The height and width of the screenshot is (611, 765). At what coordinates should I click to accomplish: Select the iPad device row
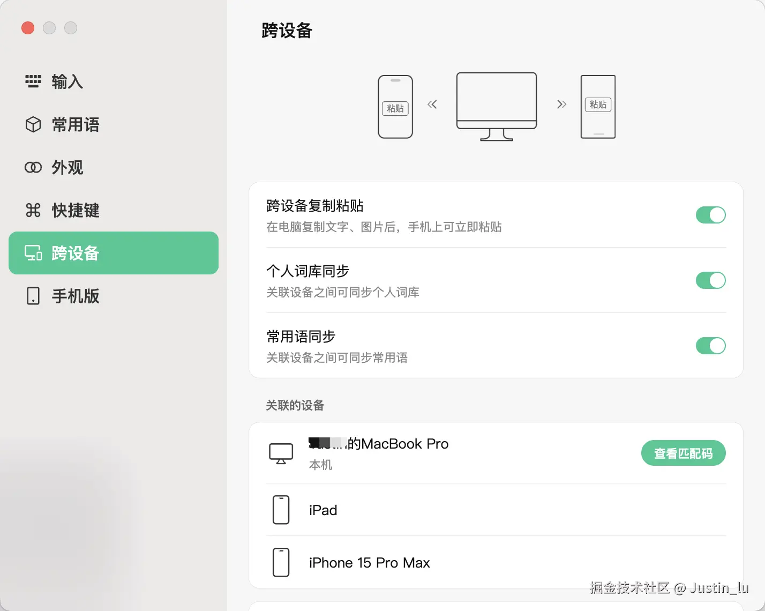(496, 510)
